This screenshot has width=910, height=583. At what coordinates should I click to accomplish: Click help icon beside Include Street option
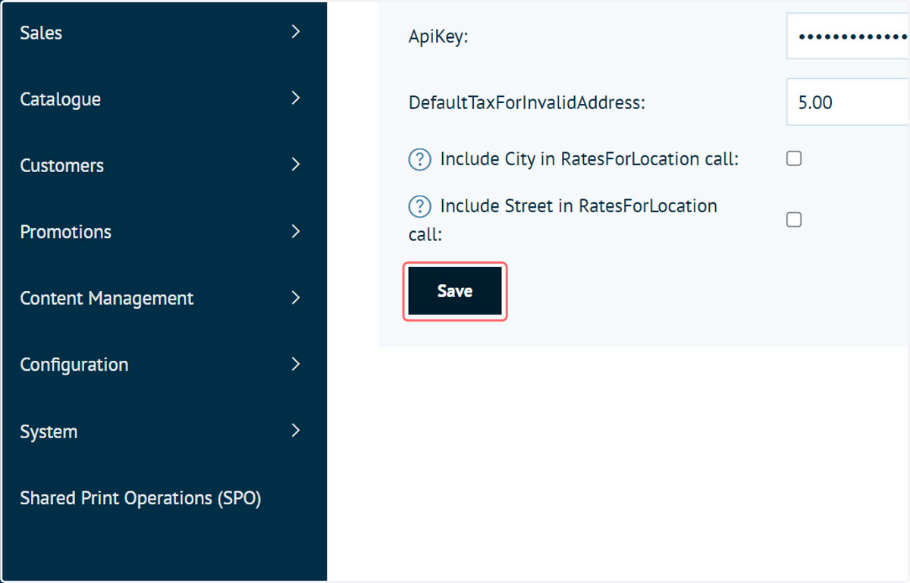point(419,206)
